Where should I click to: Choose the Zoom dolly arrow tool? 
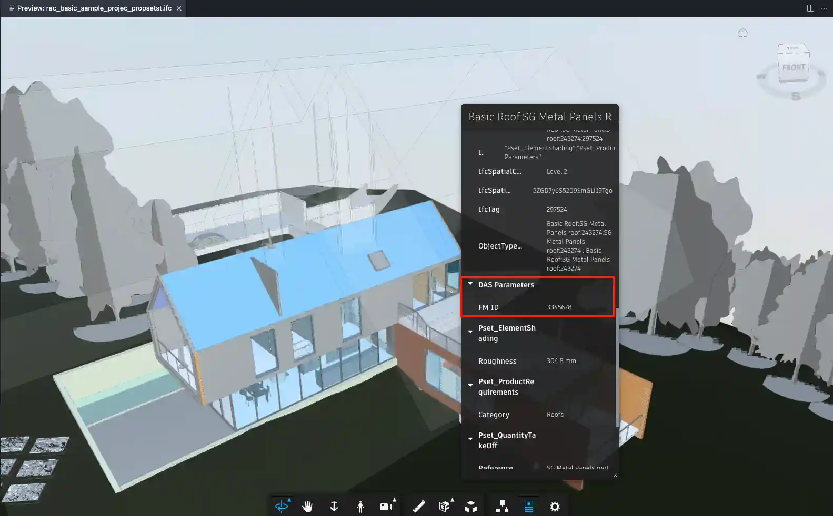334,506
